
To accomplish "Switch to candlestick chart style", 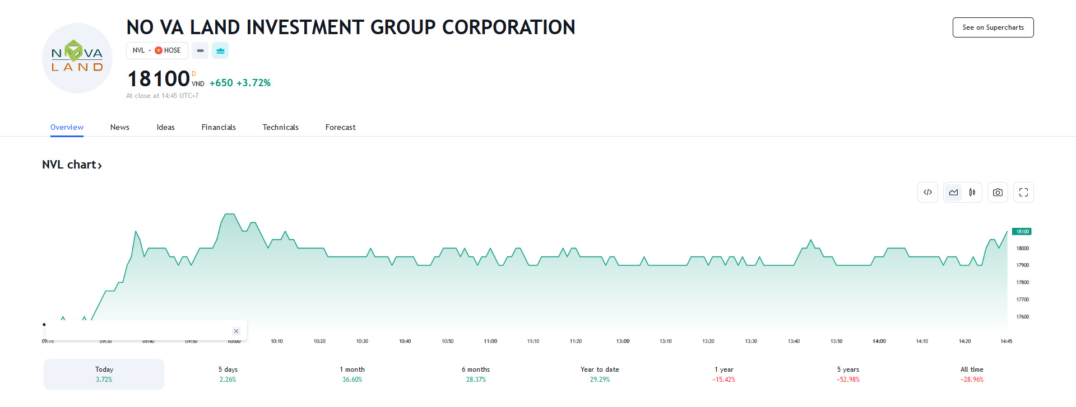I will pos(972,193).
